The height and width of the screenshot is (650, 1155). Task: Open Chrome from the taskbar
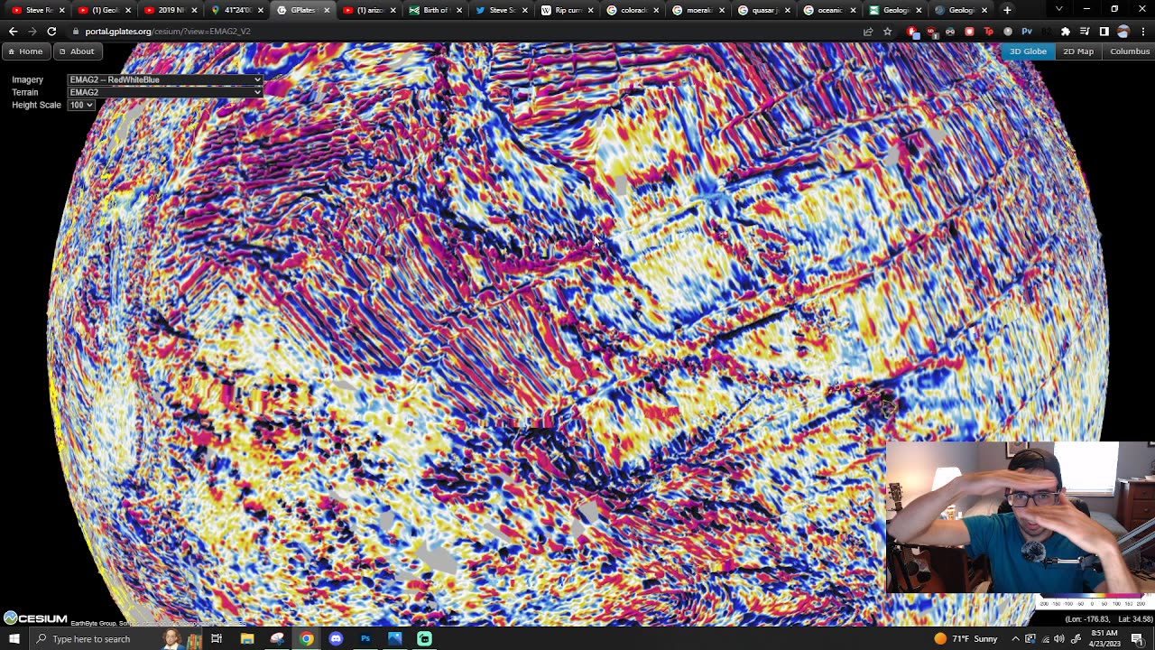click(x=307, y=639)
